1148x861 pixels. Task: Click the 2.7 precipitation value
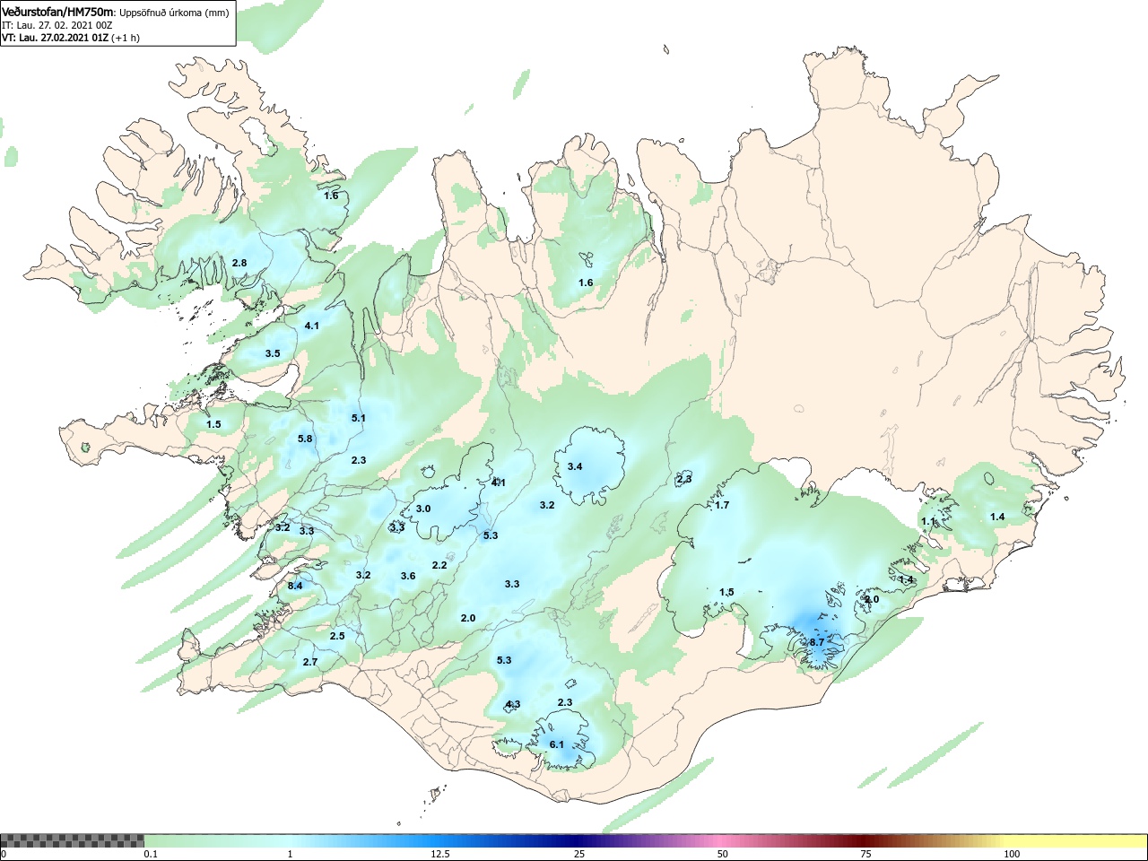pyautogui.click(x=310, y=662)
